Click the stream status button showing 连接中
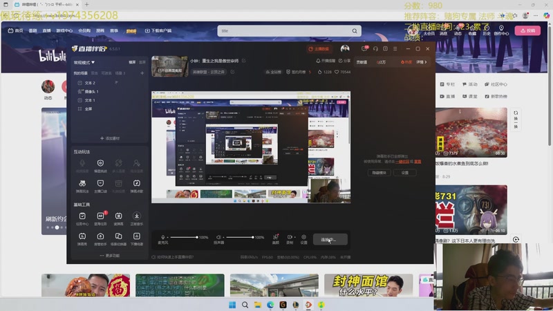553x311 pixels. (330, 239)
